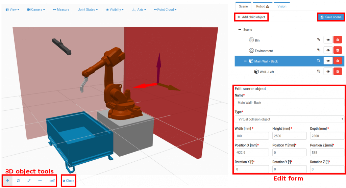Click the Rotation Z input field
Image resolution: width=346 pixels, height=188 pixels.
pyautogui.click(x=327, y=169)
